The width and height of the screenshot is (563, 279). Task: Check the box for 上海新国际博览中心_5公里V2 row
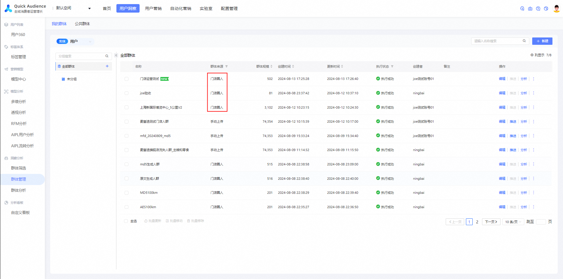126,107
